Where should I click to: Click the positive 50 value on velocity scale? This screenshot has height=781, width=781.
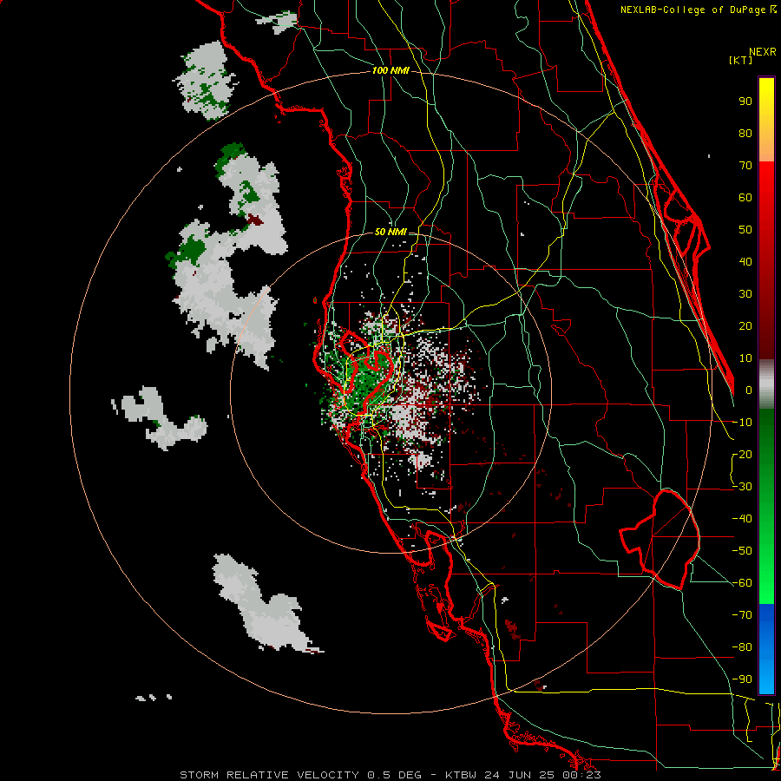coord(745,230)
